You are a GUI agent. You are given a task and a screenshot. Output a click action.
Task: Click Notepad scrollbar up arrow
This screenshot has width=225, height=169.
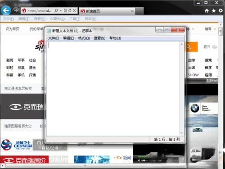click(x=181, y=44)
